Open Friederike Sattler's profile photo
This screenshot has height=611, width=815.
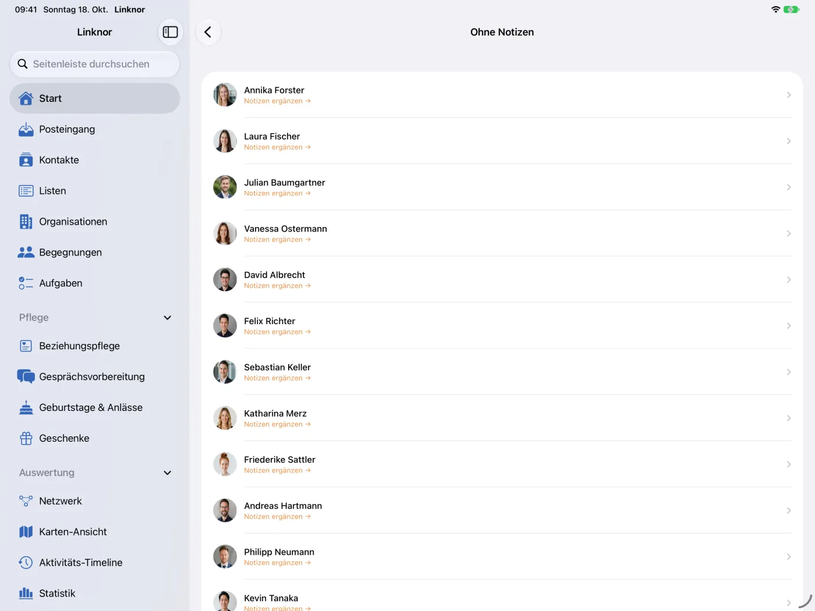(x=225, y=464)
